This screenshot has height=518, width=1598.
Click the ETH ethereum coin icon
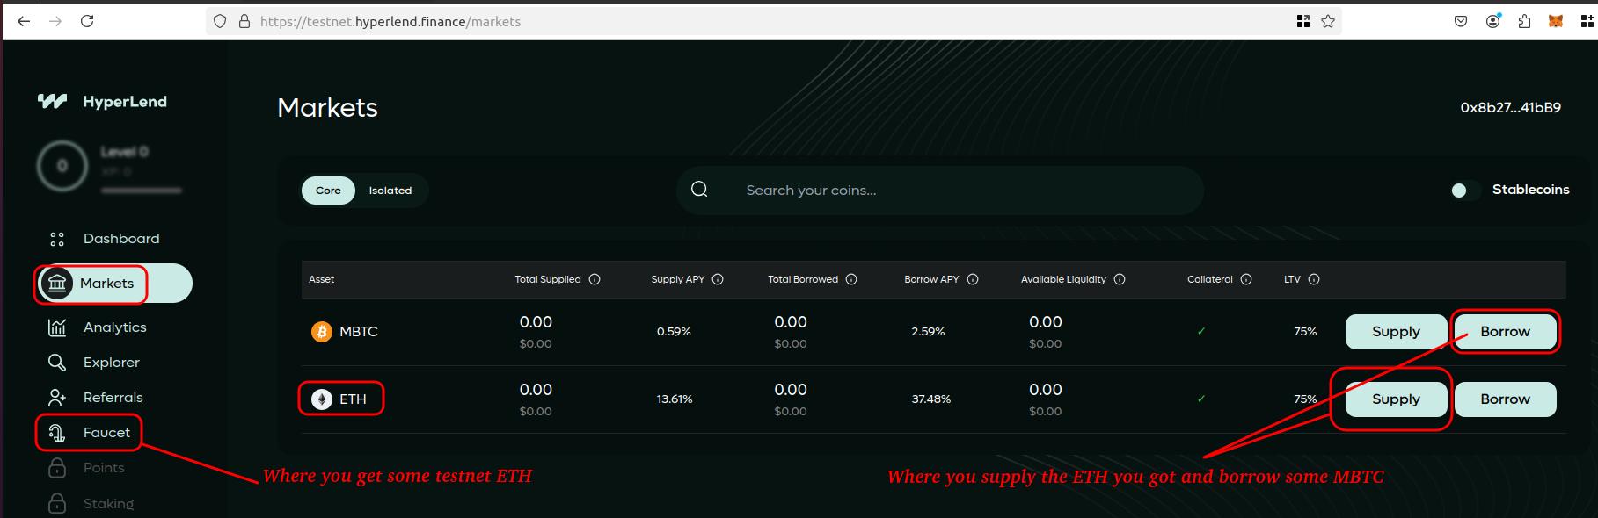322,399
